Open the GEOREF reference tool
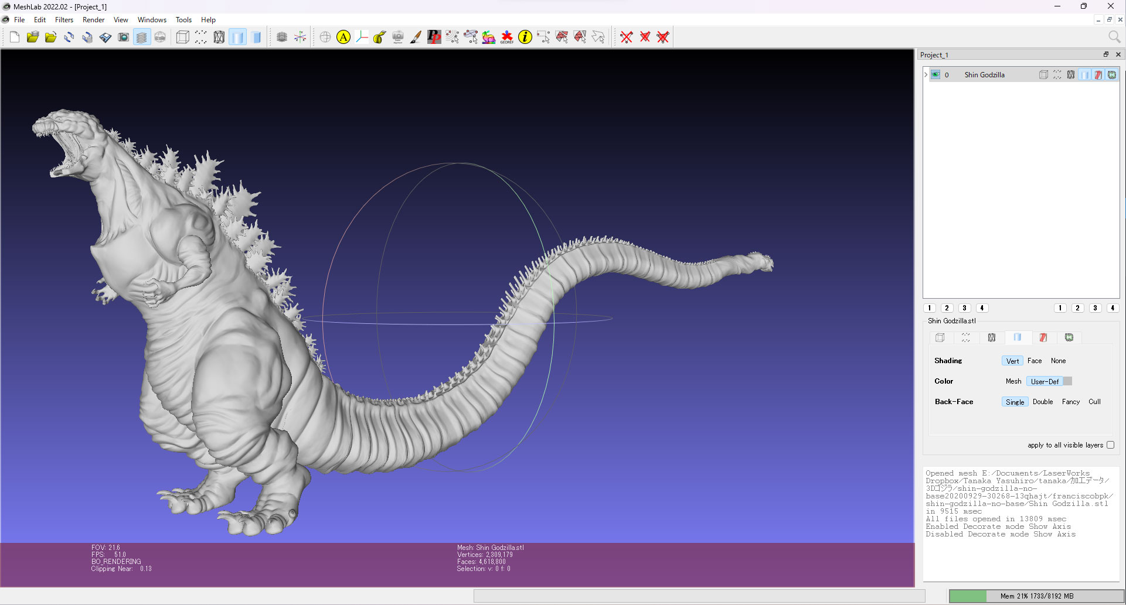Screen dimensions: 1126x605 (x=507, y=37)
